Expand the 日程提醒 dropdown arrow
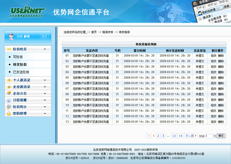Screen dimensions: 231x164 pos(45,100)
